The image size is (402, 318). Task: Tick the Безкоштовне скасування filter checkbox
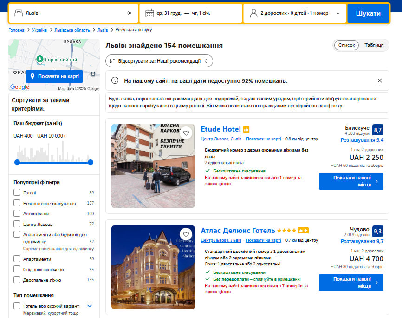coord(17,203)
